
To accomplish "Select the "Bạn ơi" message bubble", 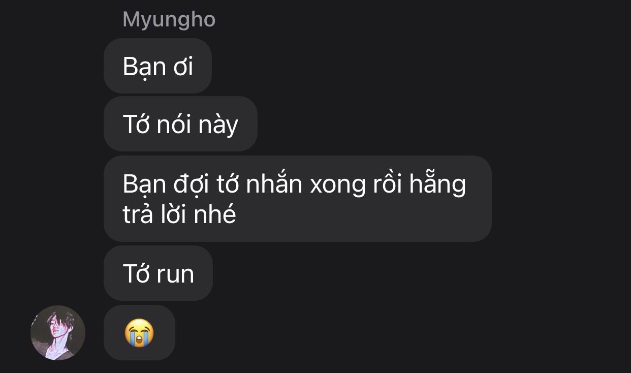I will click(x=157, y=66).
